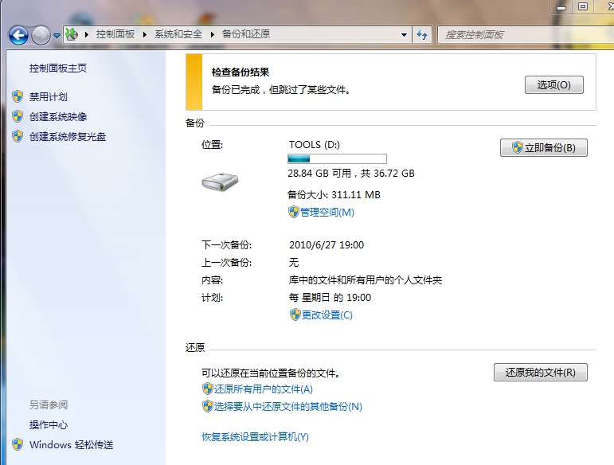This screenshot has width=614, height=465.
Task: Click the greyed forward navigation arrow
Action: point(41,36)
